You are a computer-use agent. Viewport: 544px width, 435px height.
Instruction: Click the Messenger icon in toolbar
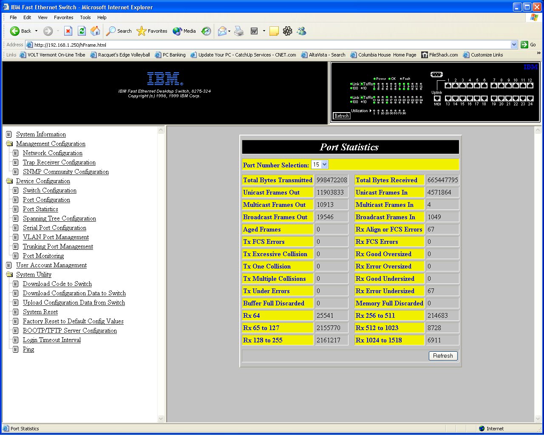301,31
